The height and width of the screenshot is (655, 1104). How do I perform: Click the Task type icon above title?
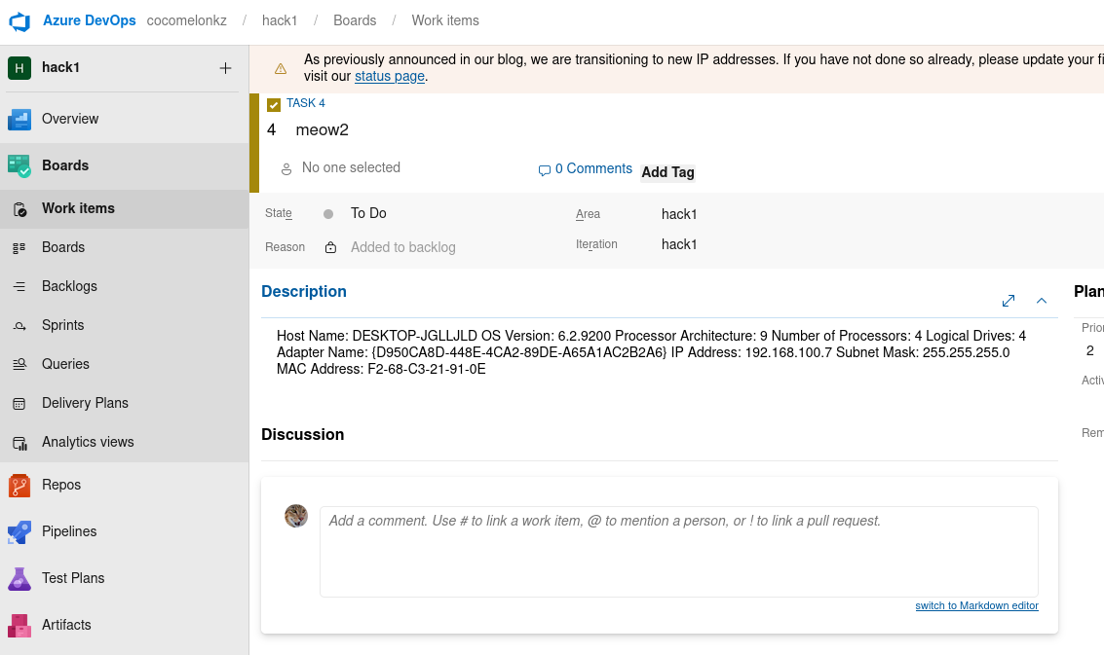tap(274, 105)
